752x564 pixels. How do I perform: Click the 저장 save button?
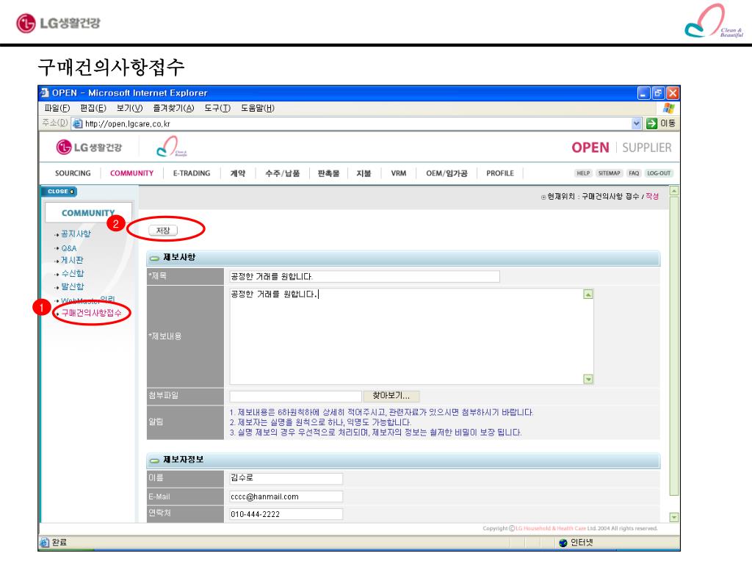pyautogui.click(x=163, y=230)
